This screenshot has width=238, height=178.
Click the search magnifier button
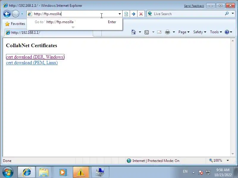coord(227,14)
